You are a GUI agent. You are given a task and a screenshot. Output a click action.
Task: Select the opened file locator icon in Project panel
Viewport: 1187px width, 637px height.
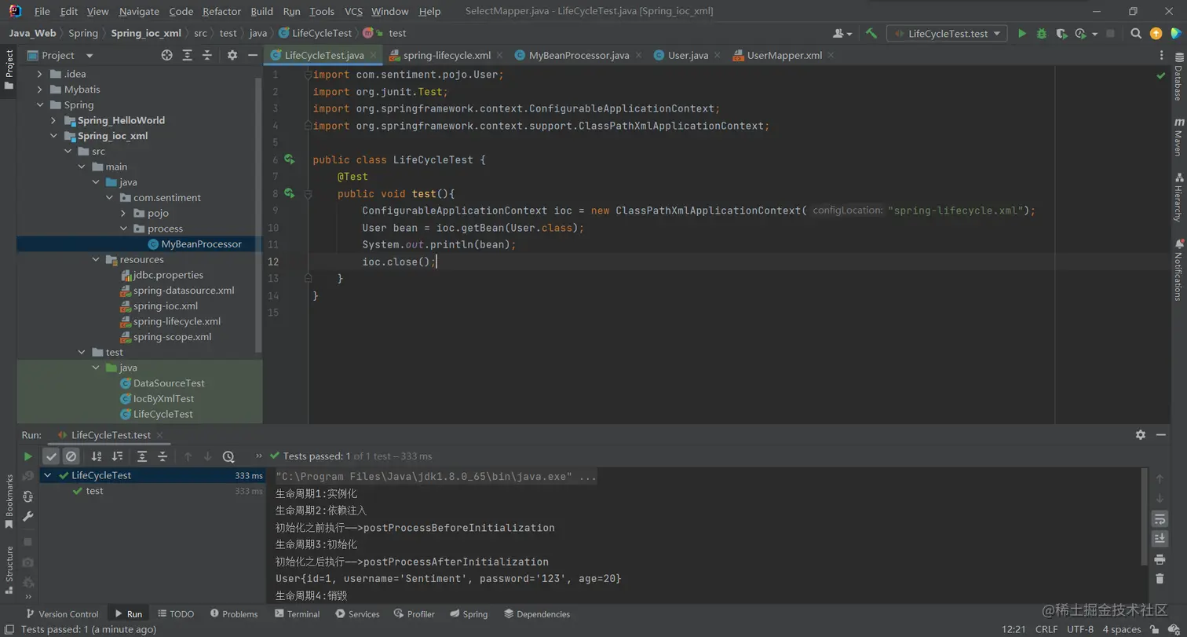click(x=166, y=55)
